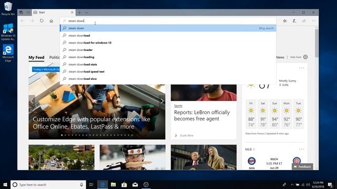Choose 'steam download speed test' suggestion

pos(168,71)
